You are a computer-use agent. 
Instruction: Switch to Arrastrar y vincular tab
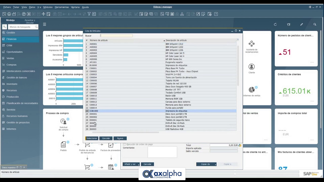tap(30, 21)
